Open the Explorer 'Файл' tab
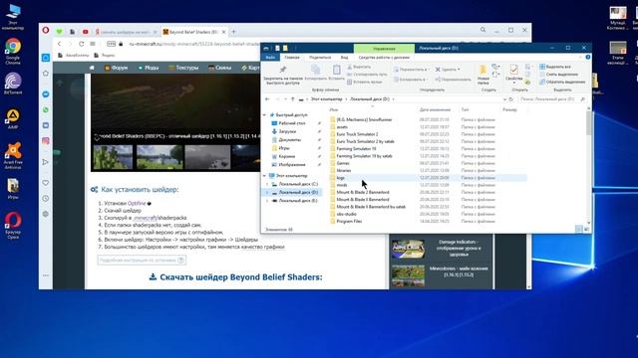 click(x=270, y=58)
